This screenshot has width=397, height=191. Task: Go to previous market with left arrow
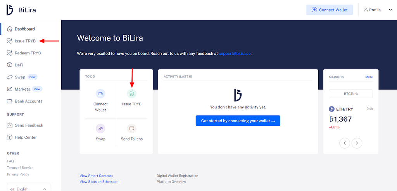click(x=345, y=143)
